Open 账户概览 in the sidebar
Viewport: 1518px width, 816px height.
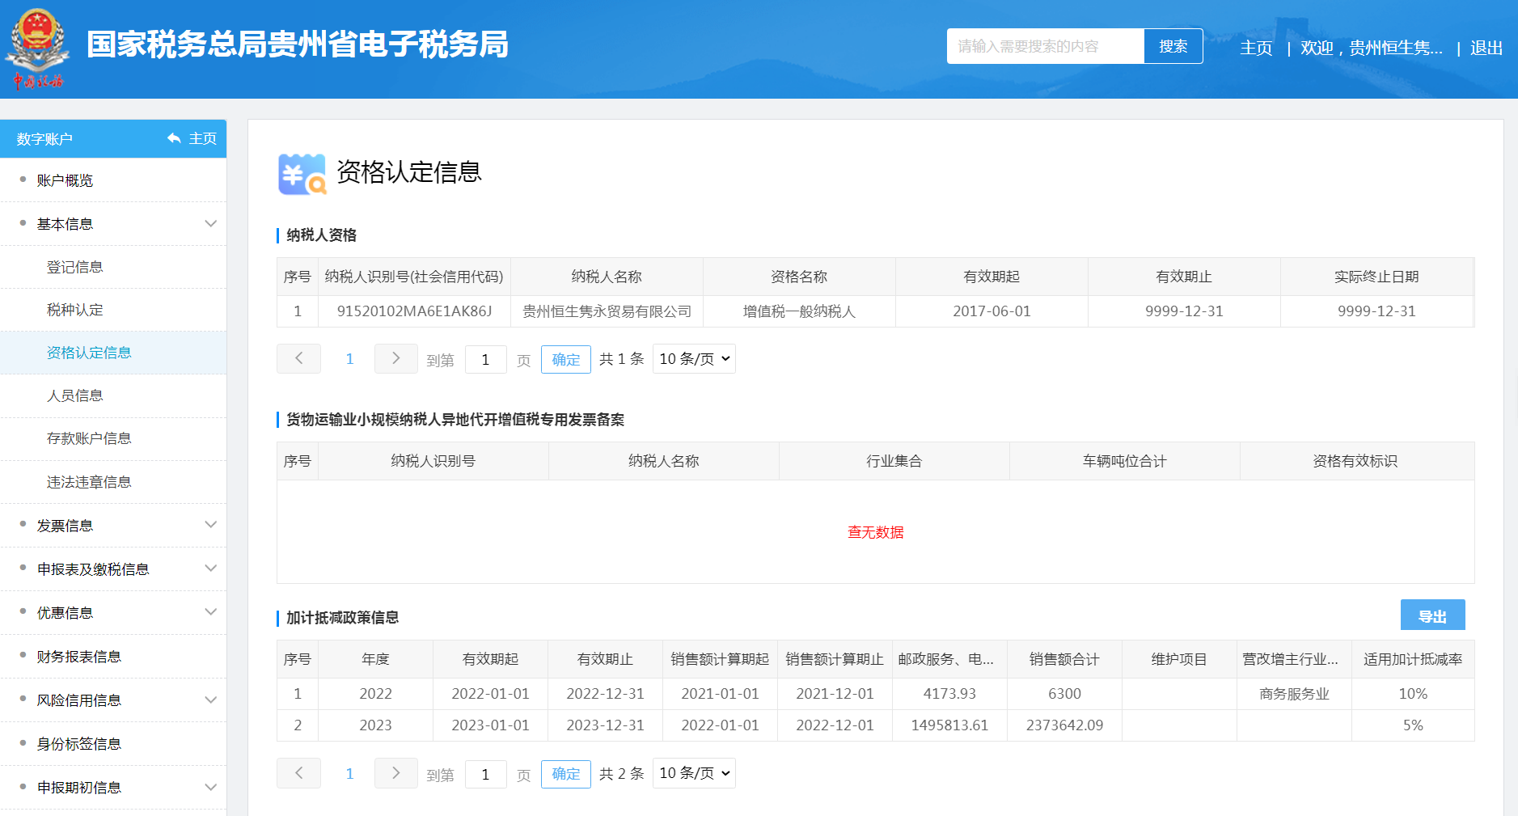point(65,180)
